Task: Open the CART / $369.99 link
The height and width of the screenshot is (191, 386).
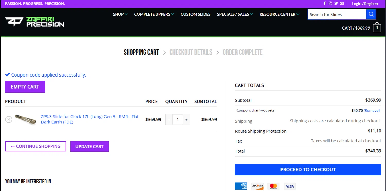Action: [356, 28]
